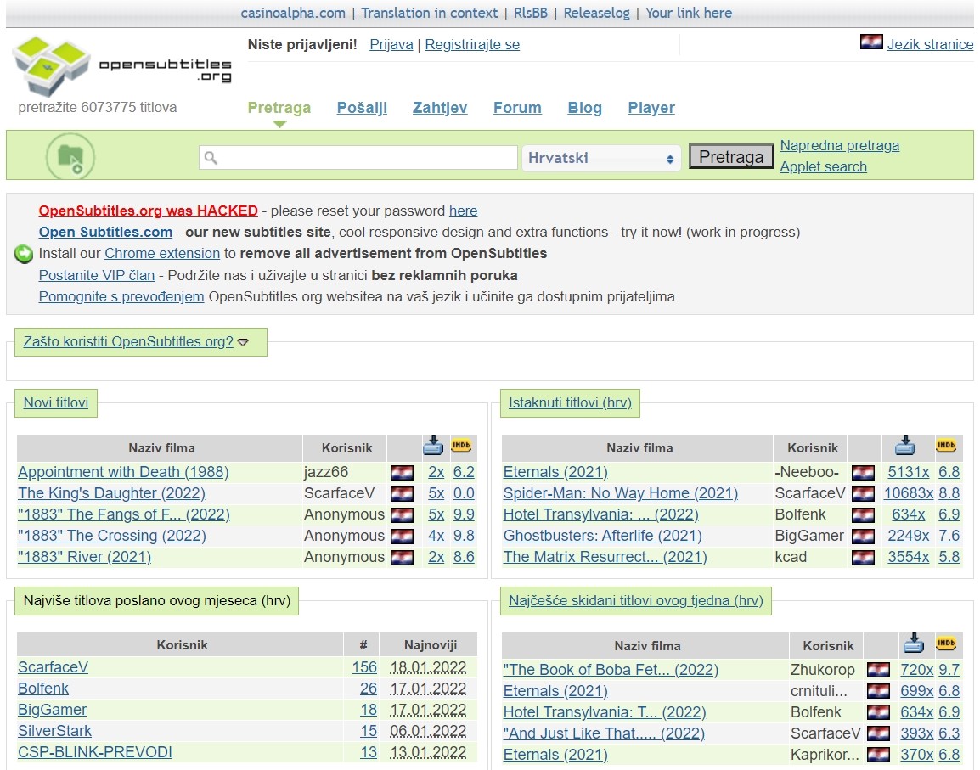The height and width of the screenshot is (770, 980).
Task: Open 156 uploads count for ScarfaceV
Action: pos(364,667)
